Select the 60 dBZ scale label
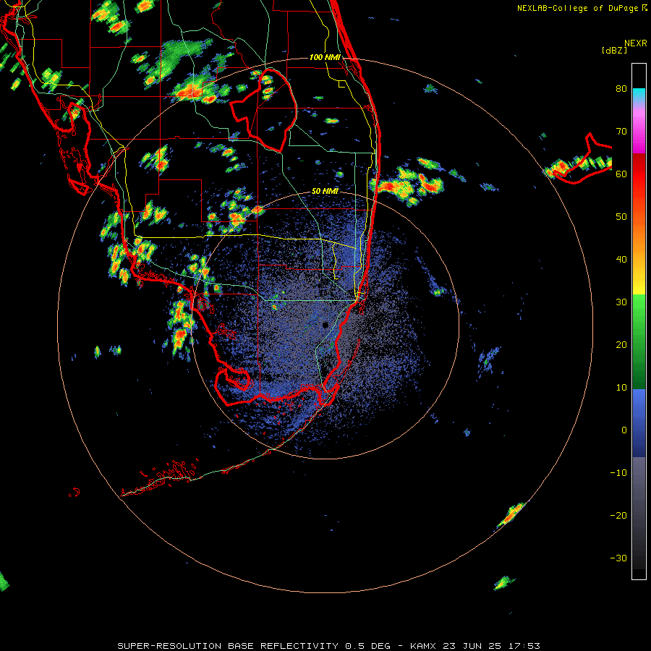The image size is (651, 651). click(x=621, y=174)
